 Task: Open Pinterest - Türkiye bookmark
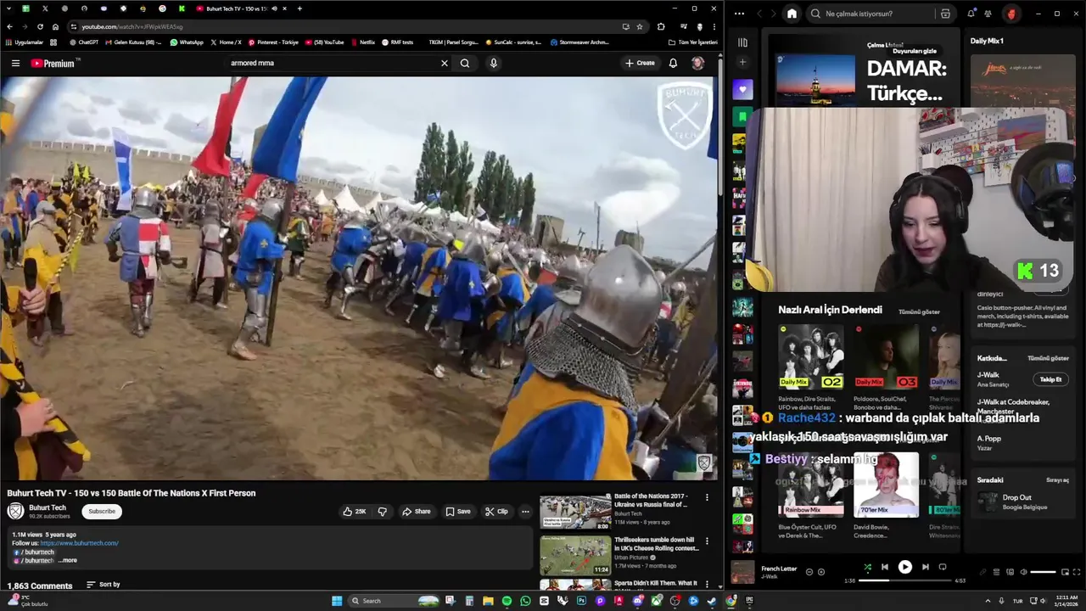click(273, 42)
